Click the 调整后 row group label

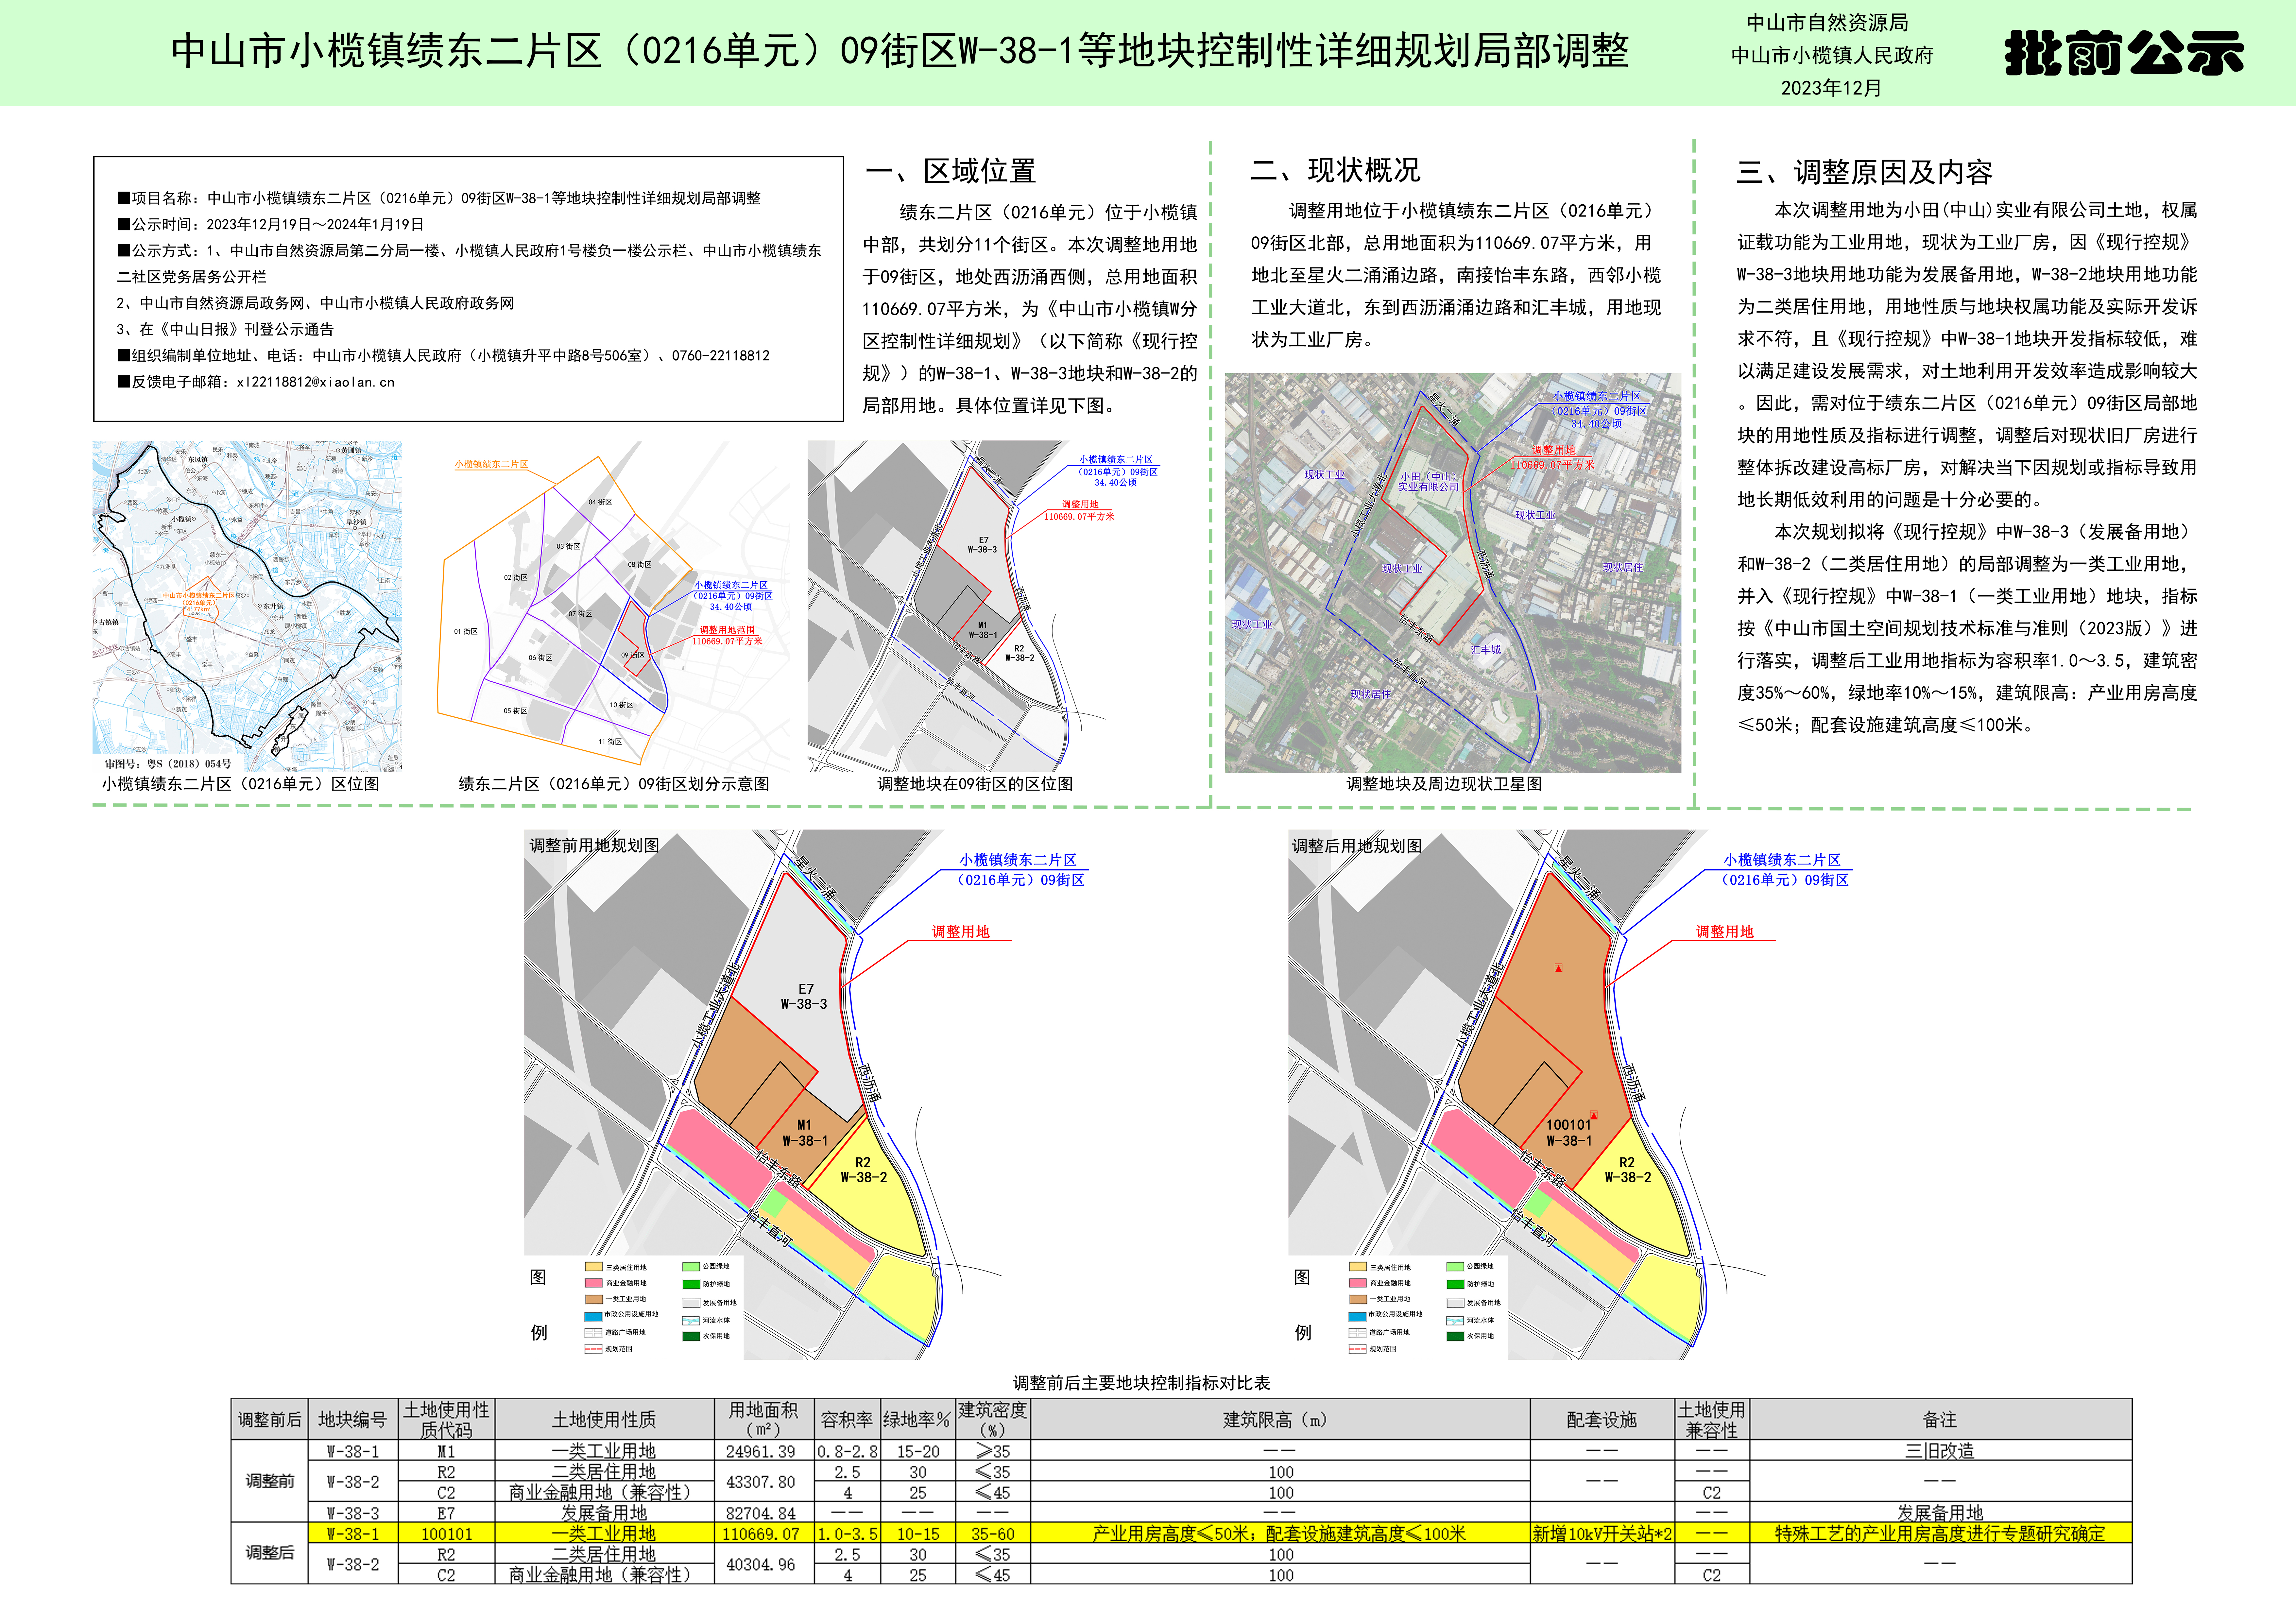(270, 1553)
